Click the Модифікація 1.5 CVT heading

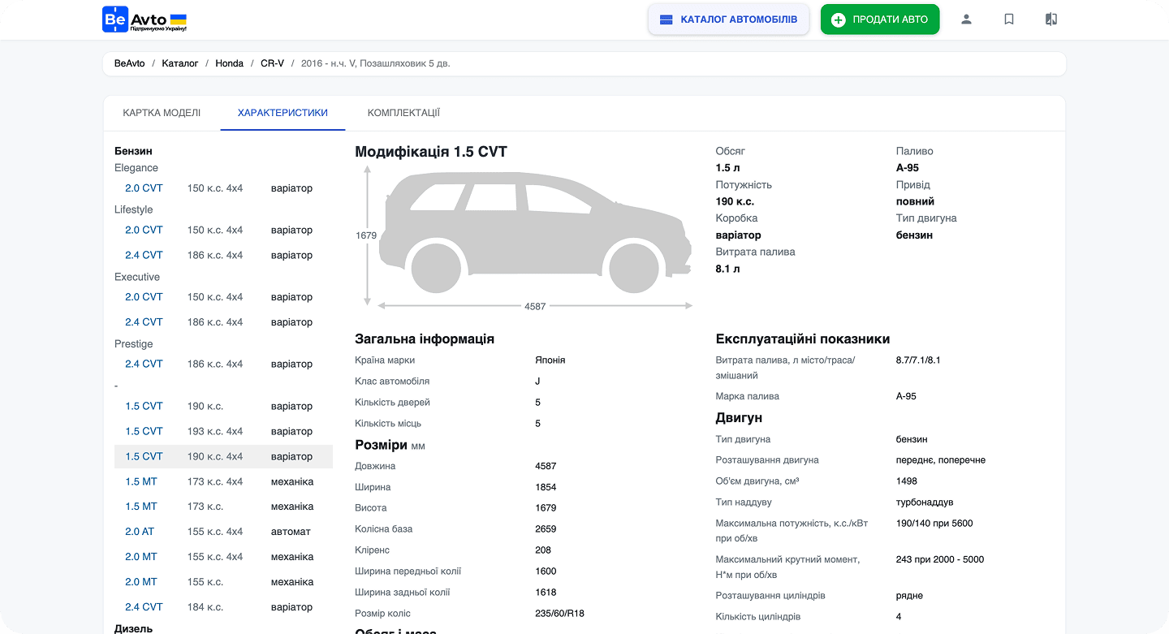click(x=431, y=152)
